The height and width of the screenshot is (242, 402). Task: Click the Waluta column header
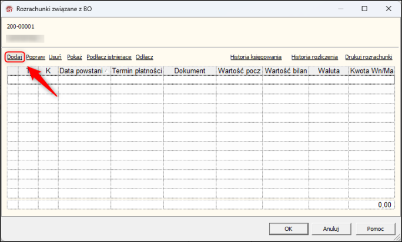point(329,71)
